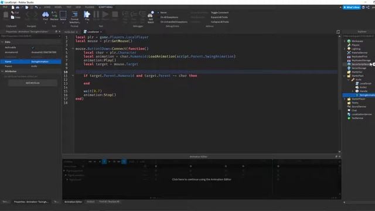375x211 pixels.
Task: Select ServerStorage in Explorer
Action: pos(359,68)
